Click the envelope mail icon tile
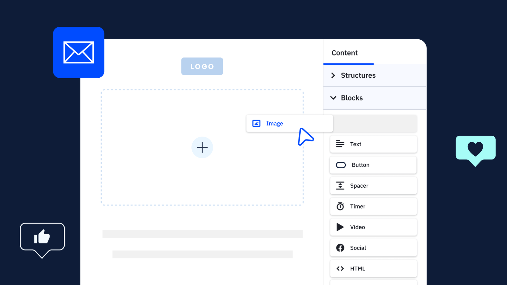This screenshot has width=507, height=285. (79, 52)
